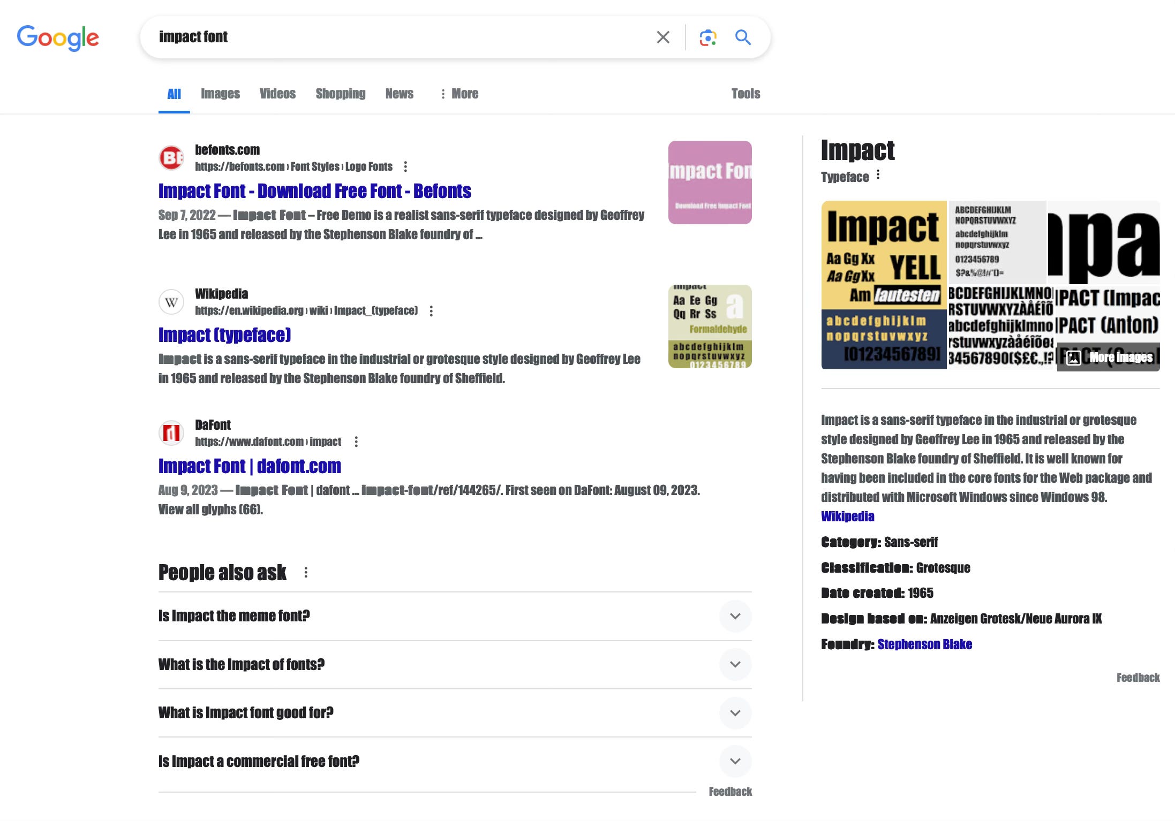1175x821 pixels.
Task: Open 'Impact Font - Download Free Font - Befonts' link
Action: point(315,191)
